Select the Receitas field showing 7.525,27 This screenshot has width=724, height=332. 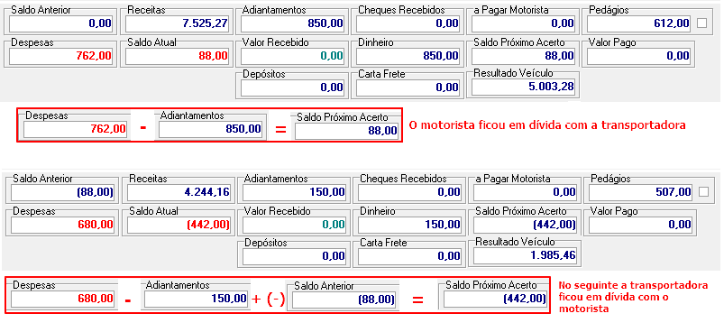[x=178, y=23]
